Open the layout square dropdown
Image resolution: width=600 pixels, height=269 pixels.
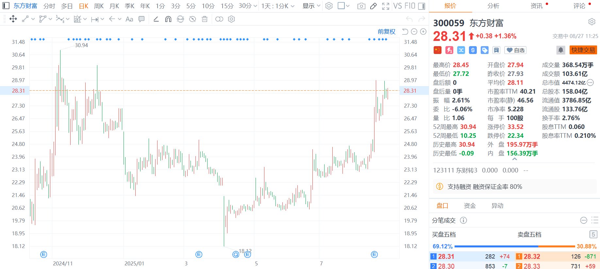pyautogui.click(x=343, y=6)
